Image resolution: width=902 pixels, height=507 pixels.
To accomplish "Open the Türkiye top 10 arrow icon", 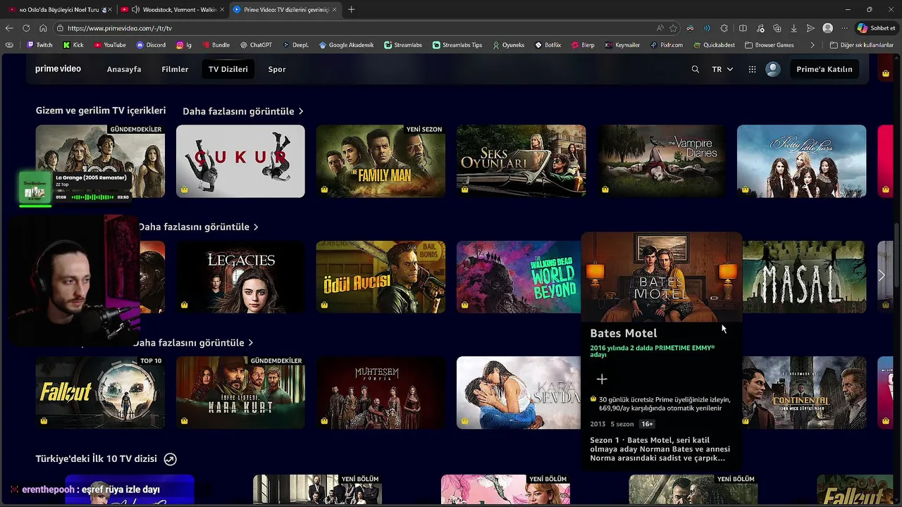I will pyautogui.click(x=170, y=459).
